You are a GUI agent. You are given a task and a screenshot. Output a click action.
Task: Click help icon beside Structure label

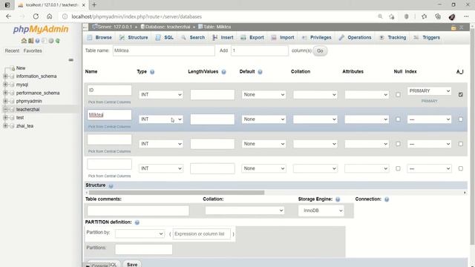click(111, 186)
